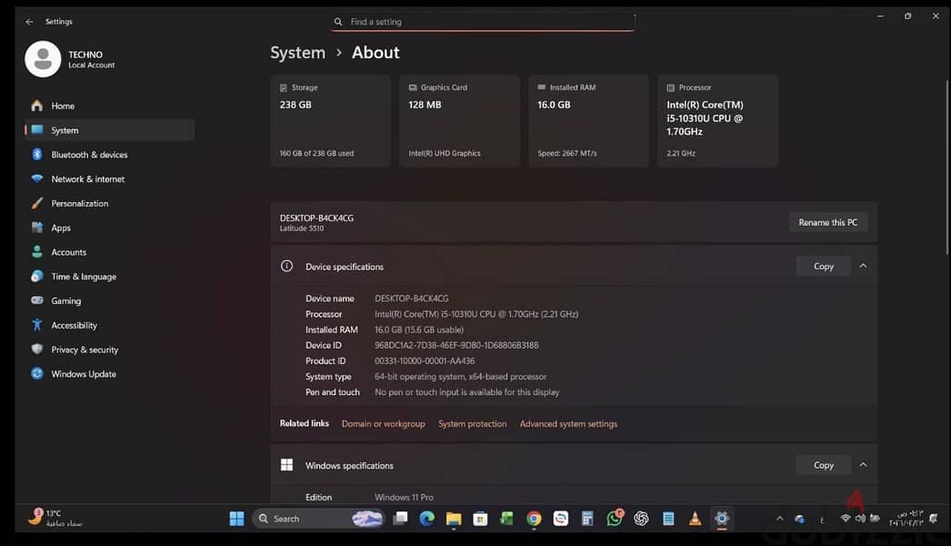Image resolution: width=951 pixels, height=546 pixels.
Task: Open the Graphics Card info card
Action: tap(460, 120)
